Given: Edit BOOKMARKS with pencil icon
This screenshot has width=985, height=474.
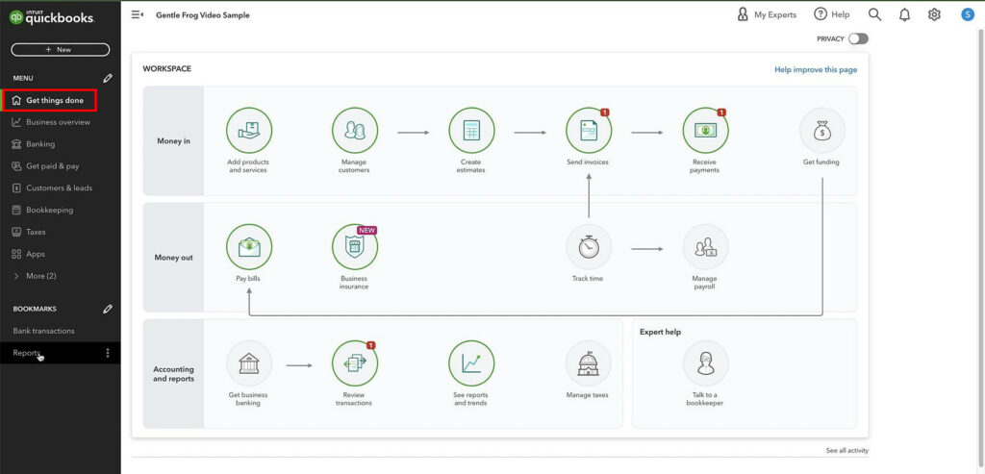Looking at the screenshot, I should (x=108, y=309).
